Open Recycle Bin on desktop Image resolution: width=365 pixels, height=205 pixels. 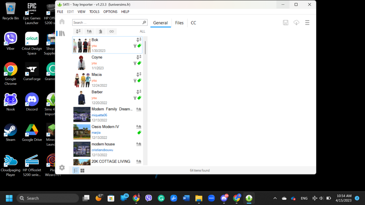(x=11, y=11)
